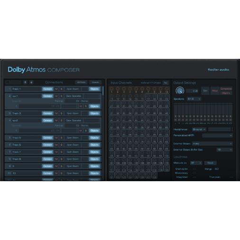Image resolution: width=240 pixels, height=240 pixels.
Task: Select input channel circle 110
Action: click(166, 160)
